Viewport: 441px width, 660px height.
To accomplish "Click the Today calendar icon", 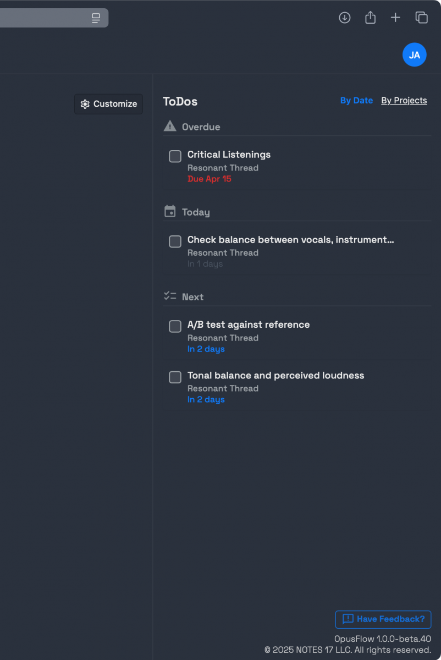I will tap(170, 212).
